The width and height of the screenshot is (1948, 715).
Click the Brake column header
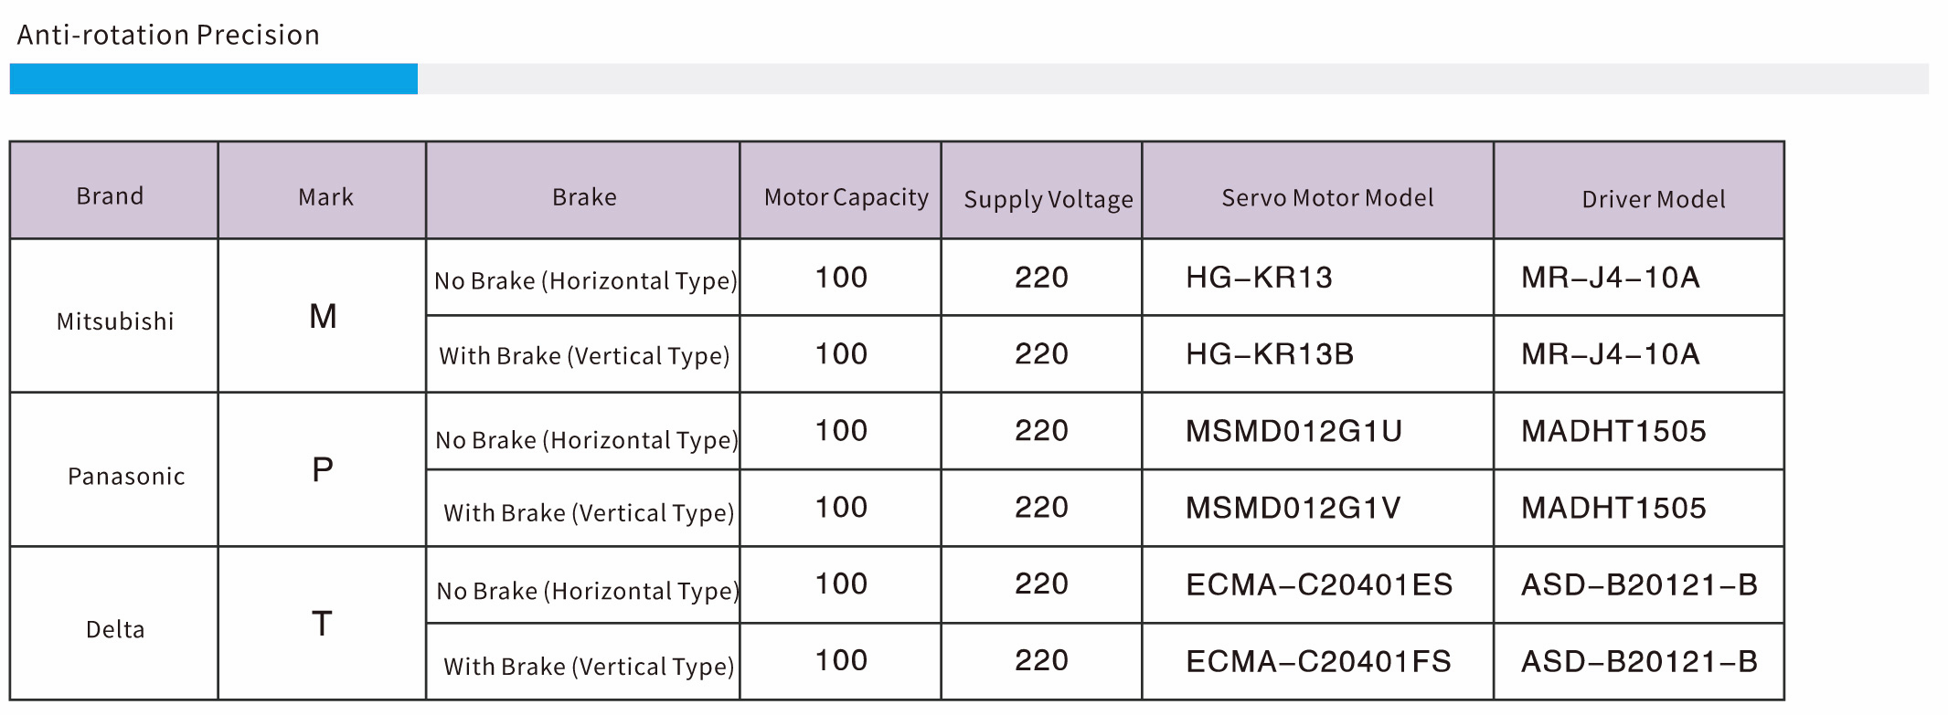[x=584, y=197]
